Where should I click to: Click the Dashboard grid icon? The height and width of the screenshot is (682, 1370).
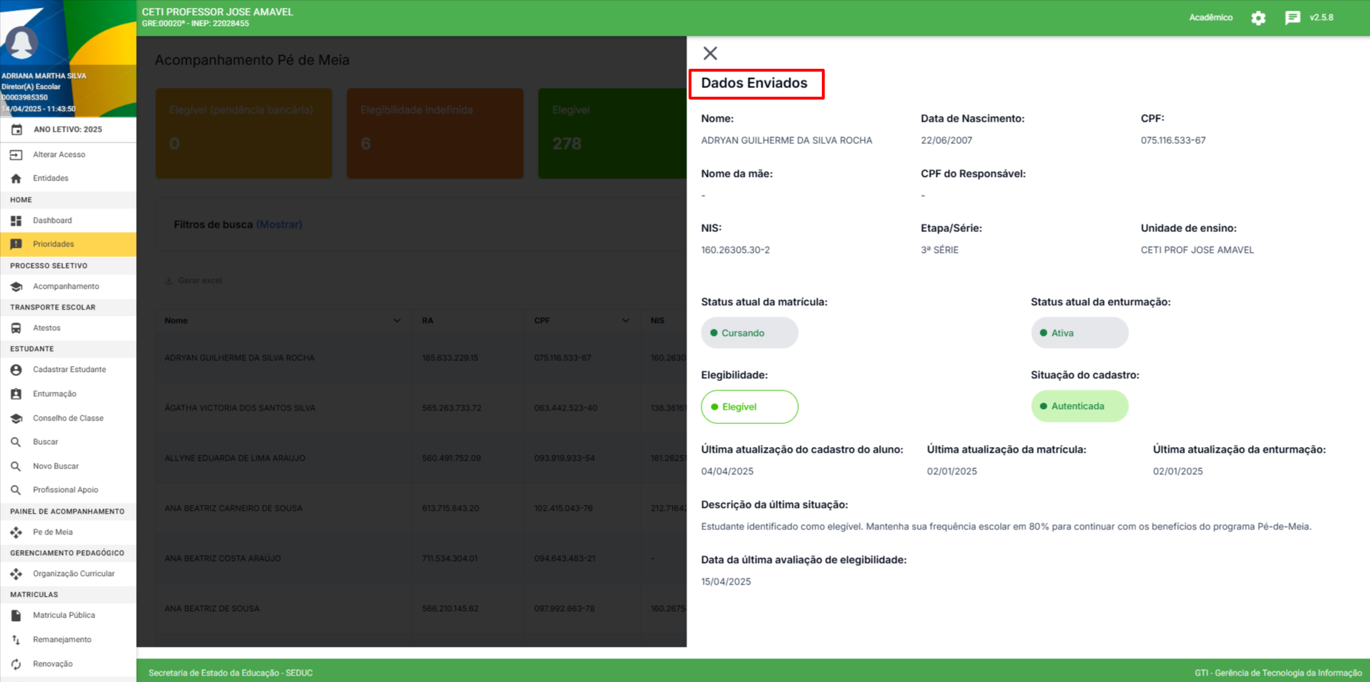[x=16, y=221]
